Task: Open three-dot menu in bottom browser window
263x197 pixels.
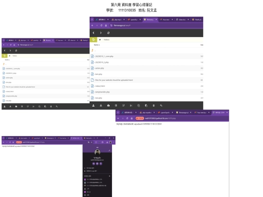Action: [x=113, y=143]
